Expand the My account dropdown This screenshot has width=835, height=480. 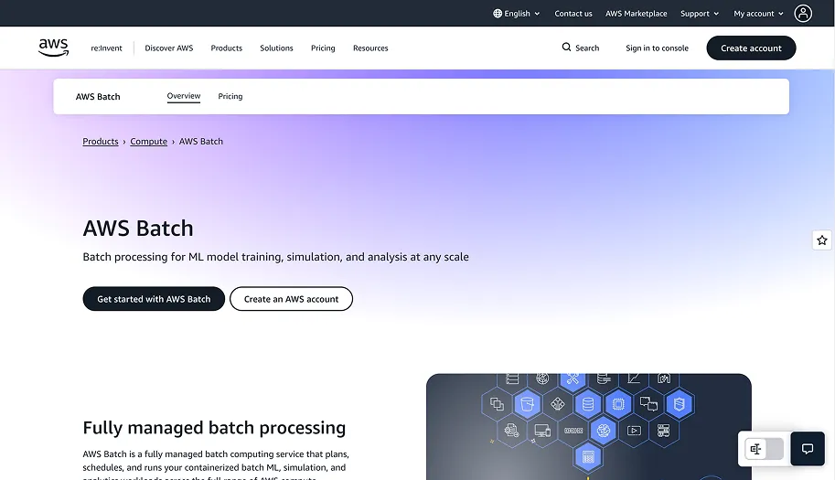pos(758,14)
